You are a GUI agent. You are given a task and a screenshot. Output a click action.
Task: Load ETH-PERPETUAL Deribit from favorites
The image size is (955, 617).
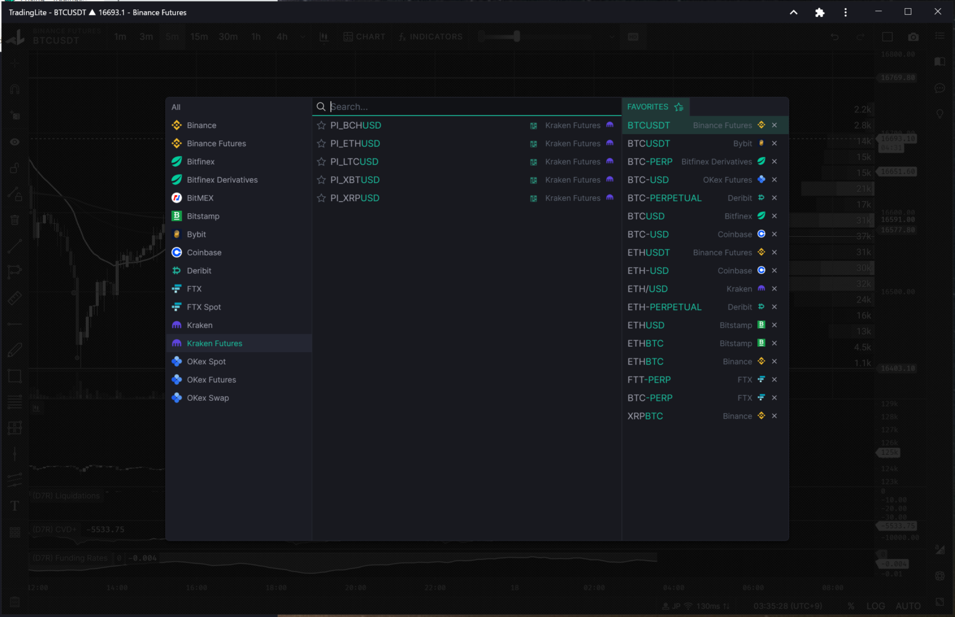pyautogui.click(x=664, y=307)
